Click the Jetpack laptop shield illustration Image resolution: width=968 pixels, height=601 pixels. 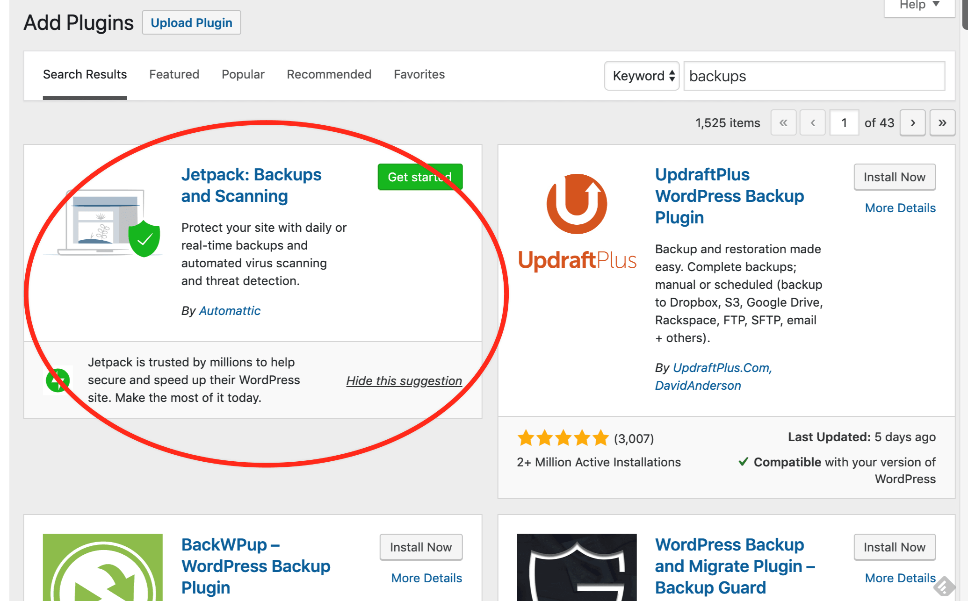[x=103, y=222]
